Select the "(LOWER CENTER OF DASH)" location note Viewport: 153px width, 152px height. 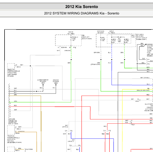(43, 81)
